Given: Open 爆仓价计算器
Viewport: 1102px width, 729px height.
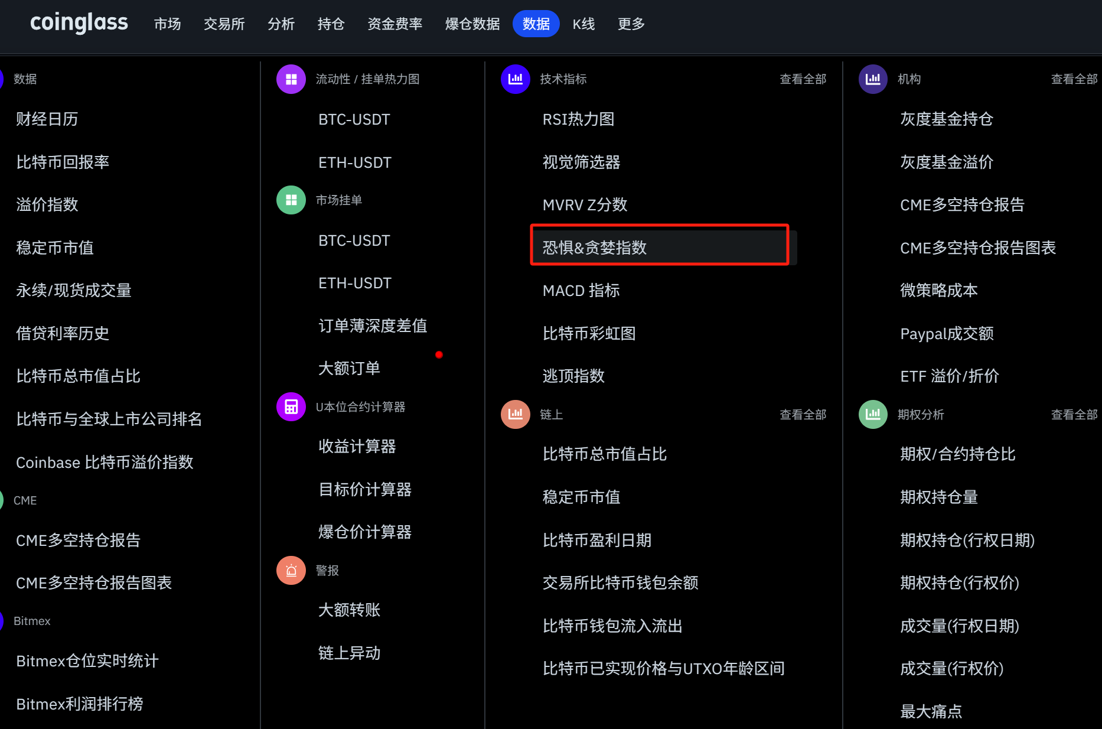Looking at the screenshot, I should coord(365,532).
